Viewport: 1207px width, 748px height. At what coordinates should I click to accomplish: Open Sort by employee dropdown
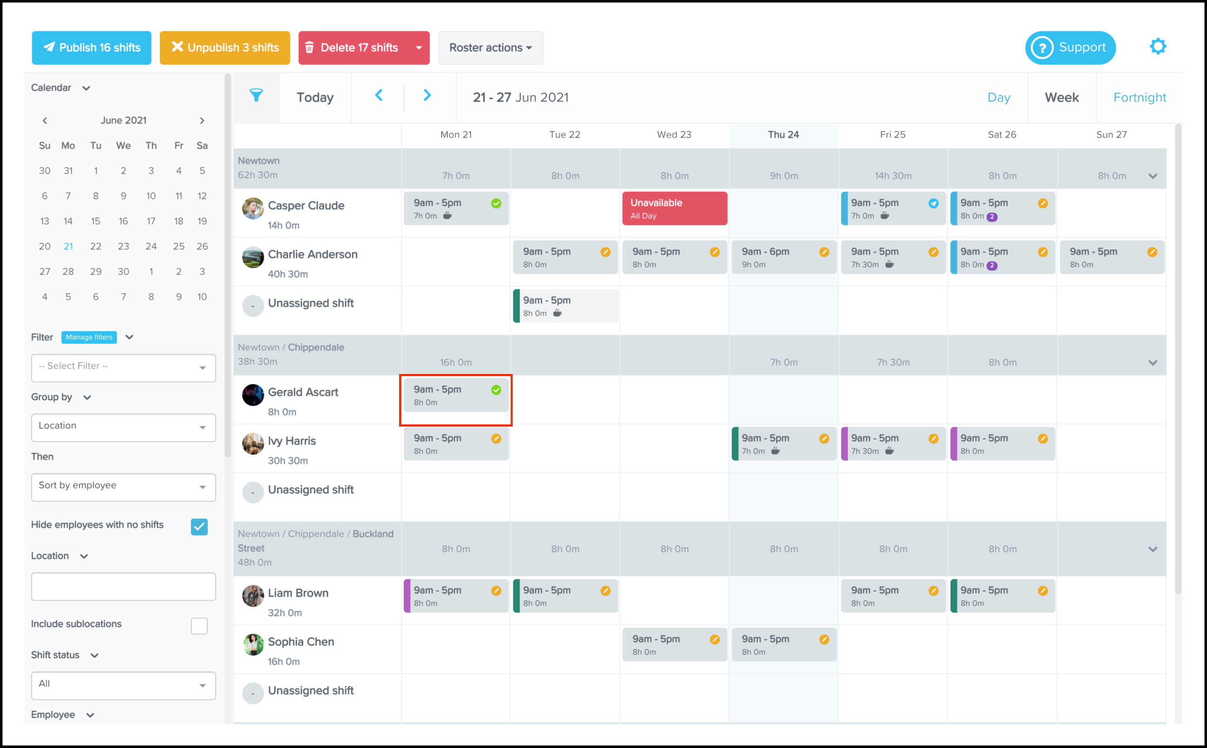click(x=123, y=487)
